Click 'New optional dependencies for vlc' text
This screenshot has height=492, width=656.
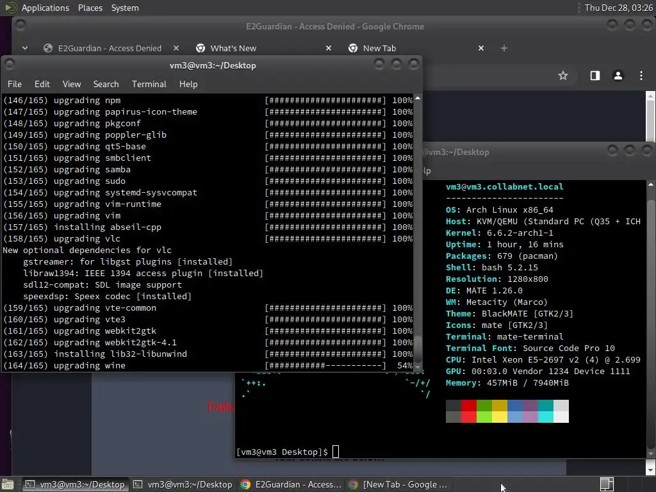[x=87, y=250]
